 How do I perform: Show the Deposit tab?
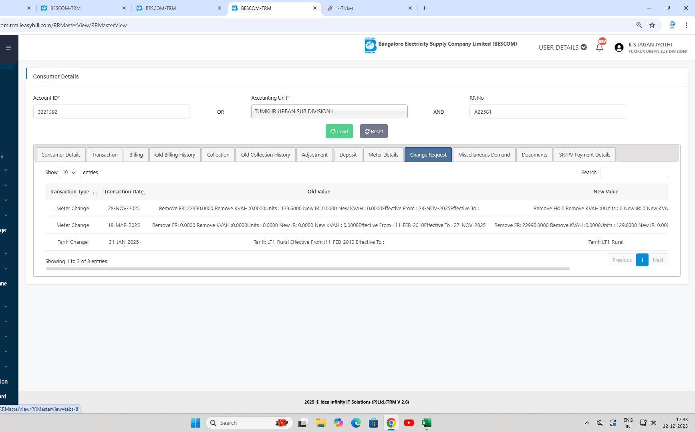coord(348,155)
